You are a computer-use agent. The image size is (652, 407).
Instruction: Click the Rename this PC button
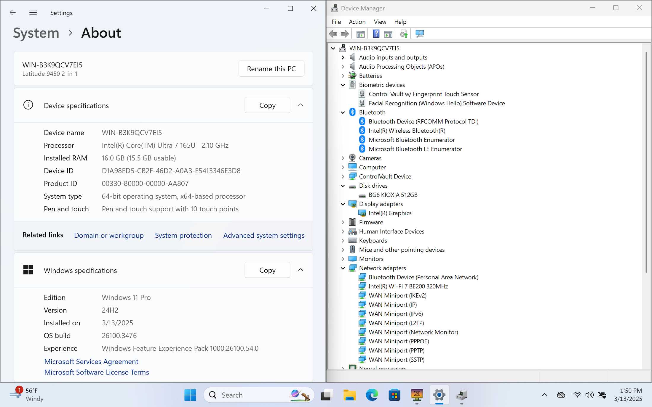point(271,69)
